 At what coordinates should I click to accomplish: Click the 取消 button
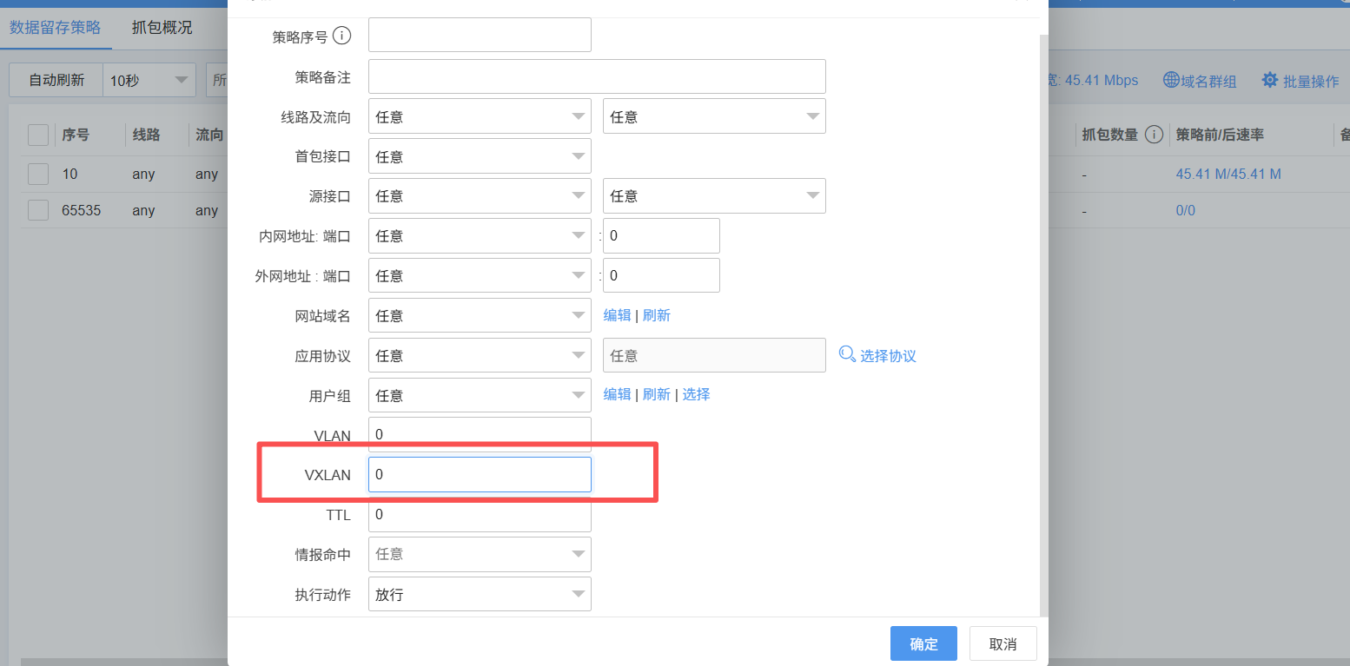tap(1003, 643)
